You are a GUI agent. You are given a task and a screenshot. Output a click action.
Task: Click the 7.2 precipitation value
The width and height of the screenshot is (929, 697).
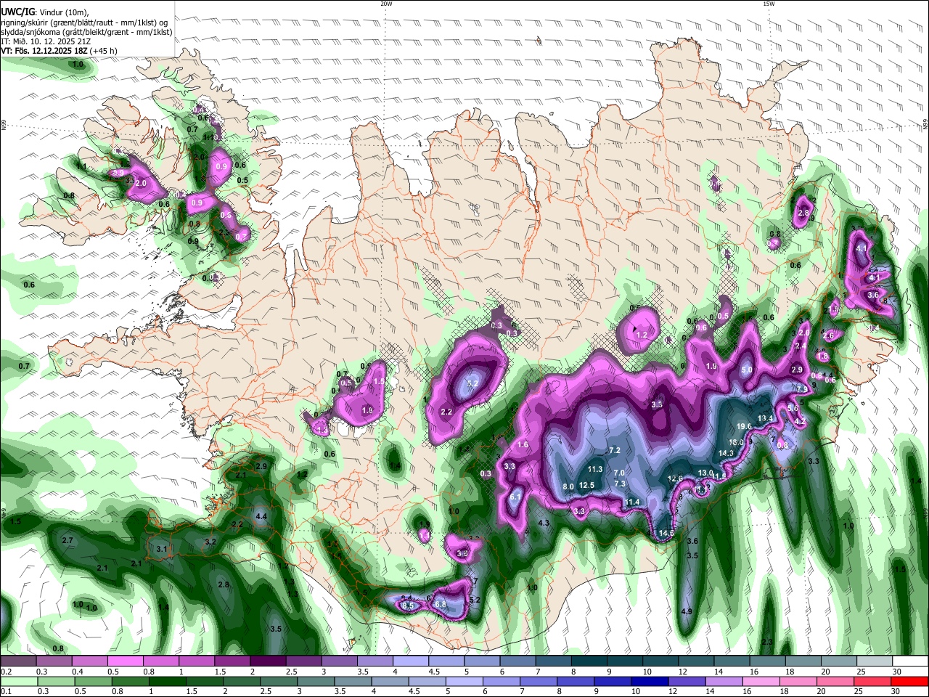615,450
